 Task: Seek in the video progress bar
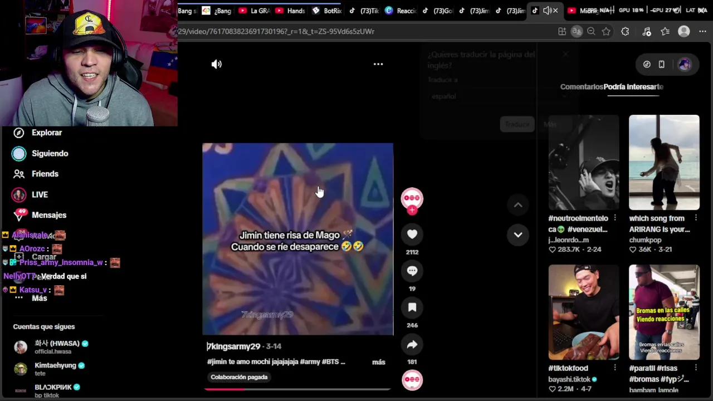pyautogui.click(x=298, y=389)
